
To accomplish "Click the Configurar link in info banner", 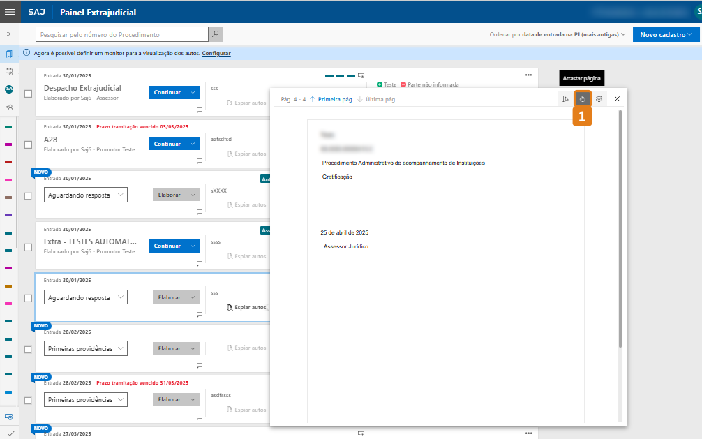I will pos(216,53).
